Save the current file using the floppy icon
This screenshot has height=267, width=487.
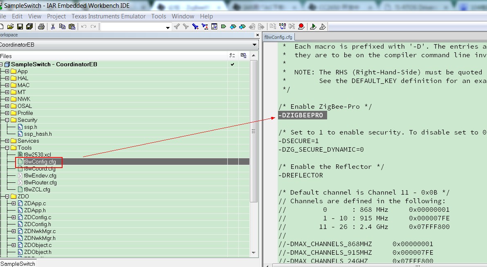[20, 27]
